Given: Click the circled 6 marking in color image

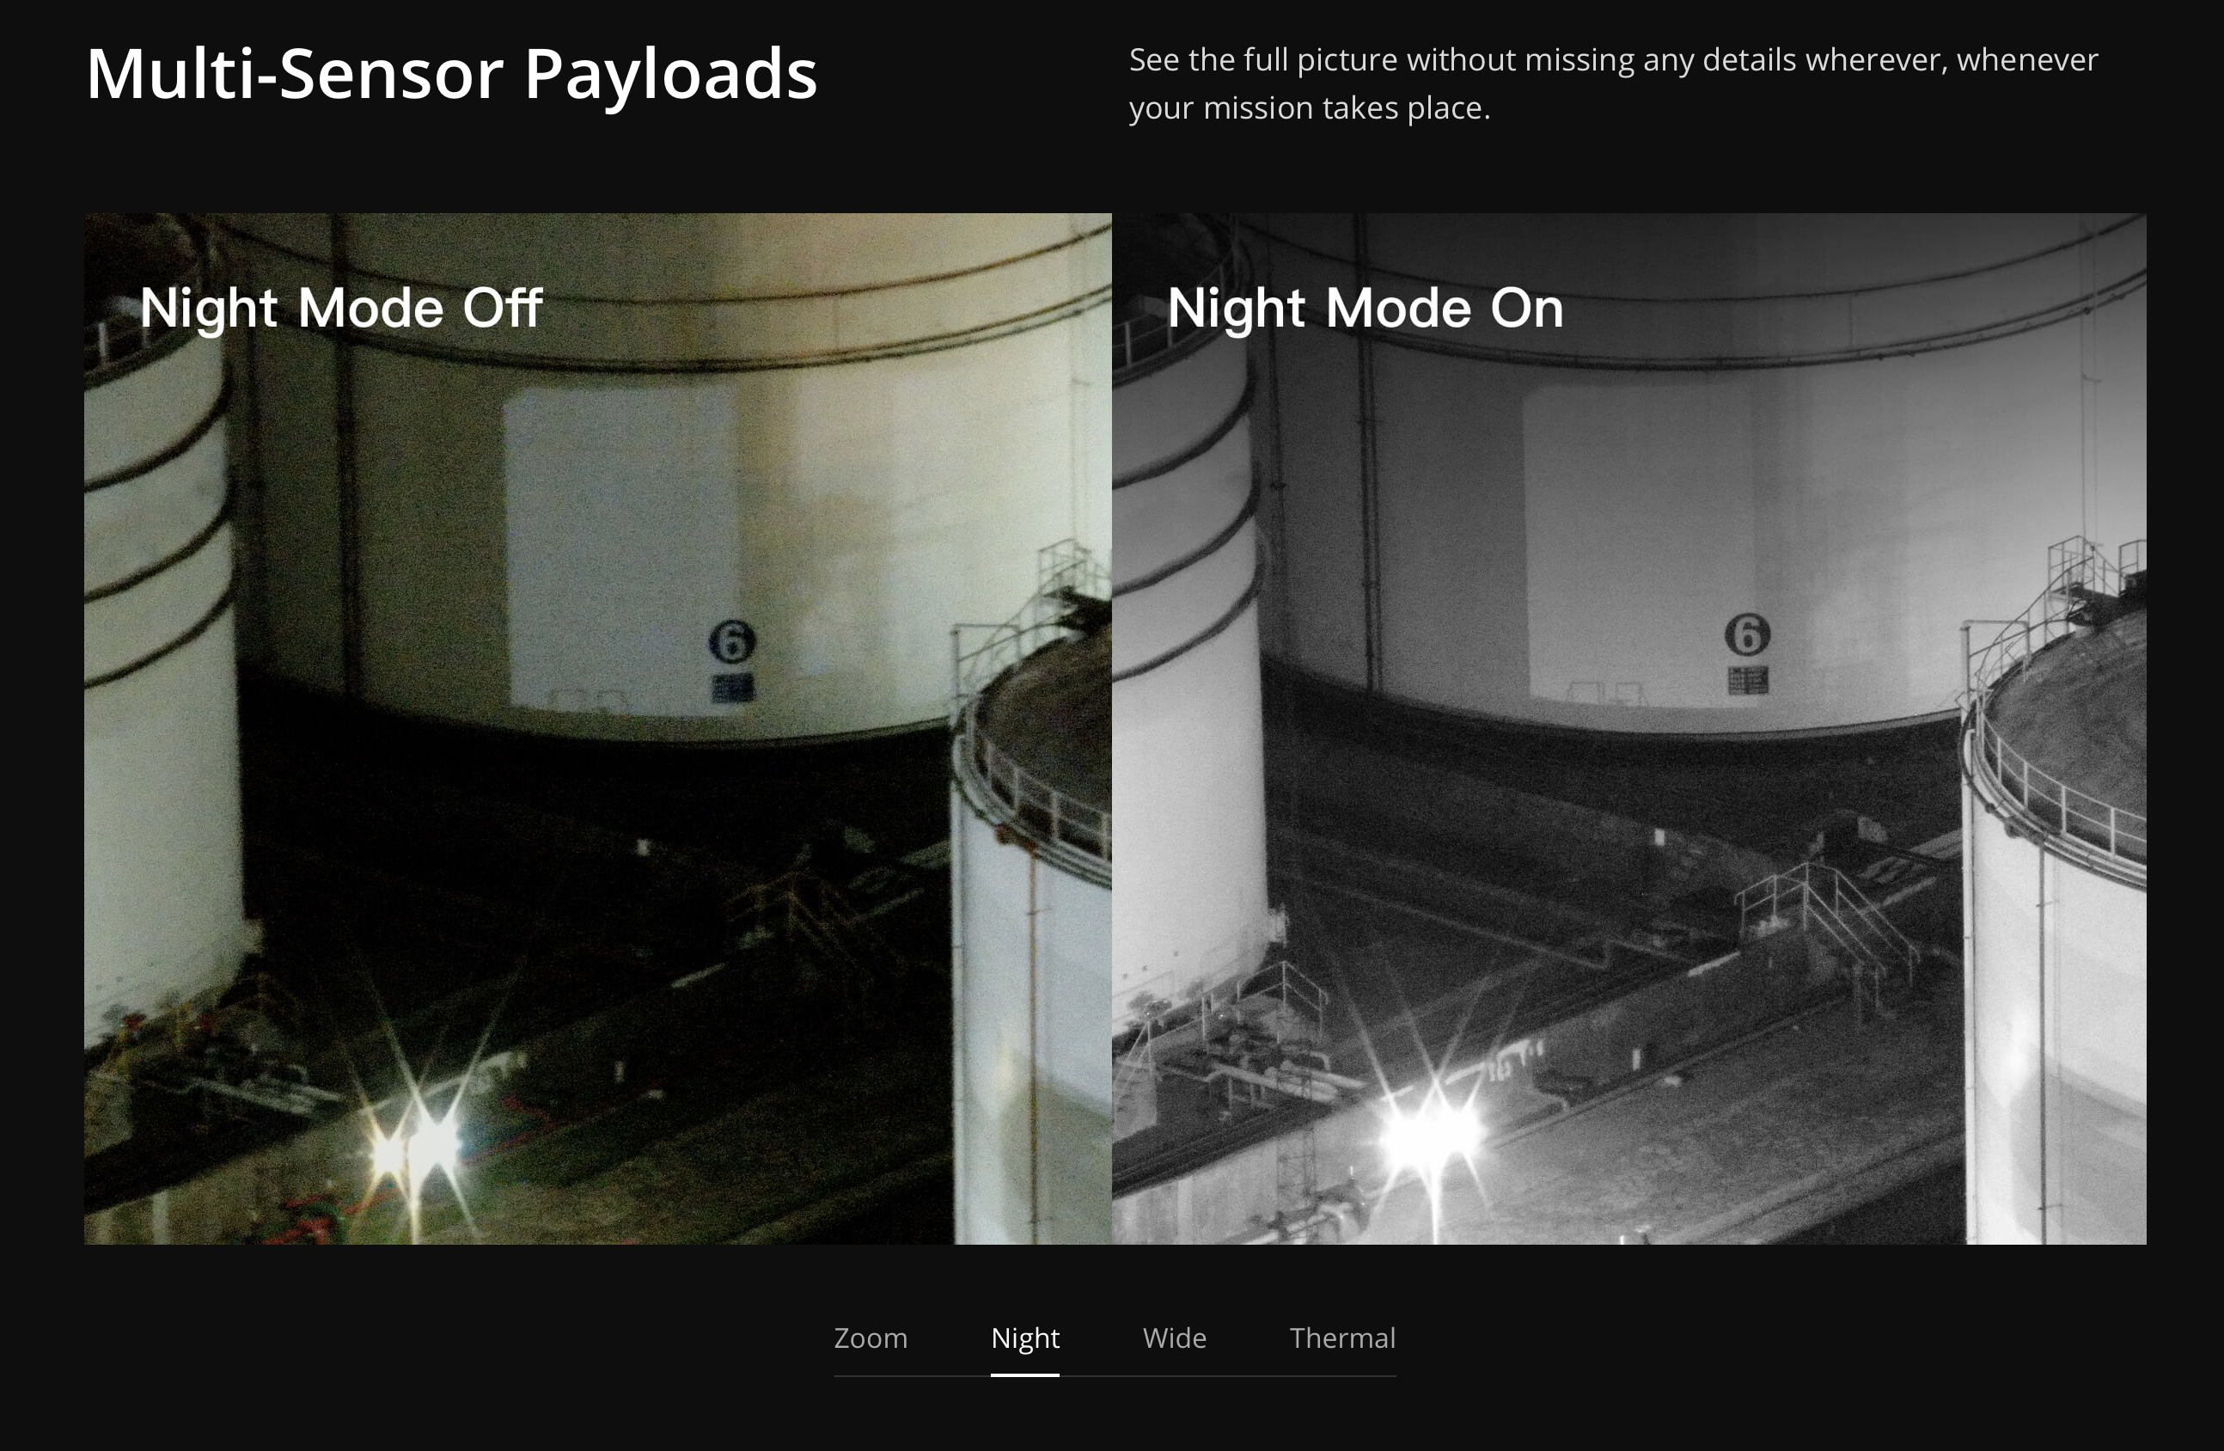Looking at the screenshot, I should 731,641.
